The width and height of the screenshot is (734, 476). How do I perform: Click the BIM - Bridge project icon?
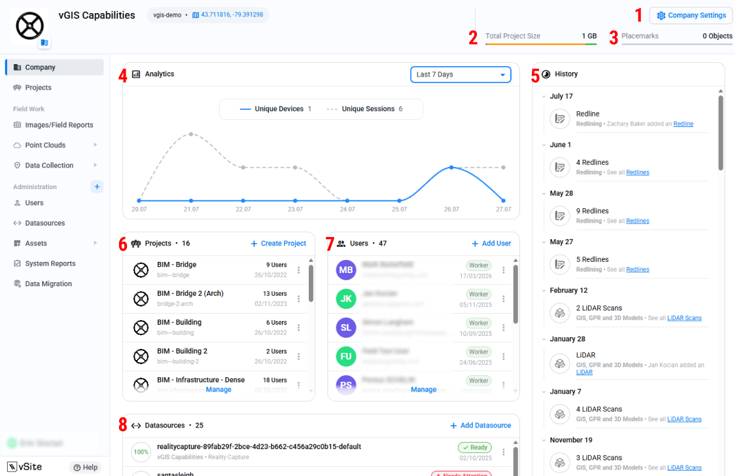coord(141,270)
